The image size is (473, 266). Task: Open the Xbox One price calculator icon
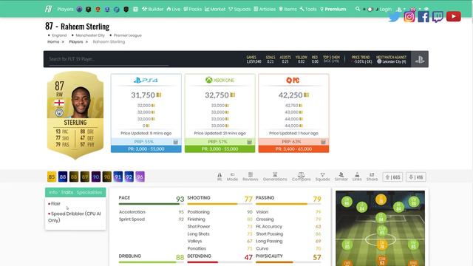pyautogui.click(x=250, y=142)
